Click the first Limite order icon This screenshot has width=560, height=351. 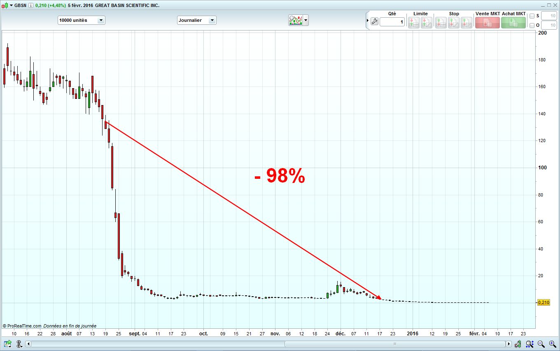point(413,23)
